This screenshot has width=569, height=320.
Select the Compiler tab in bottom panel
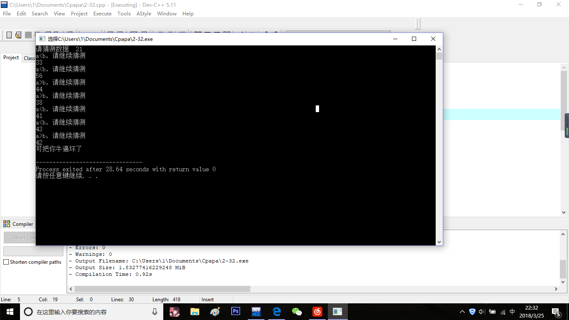click(x=18, y=224)
